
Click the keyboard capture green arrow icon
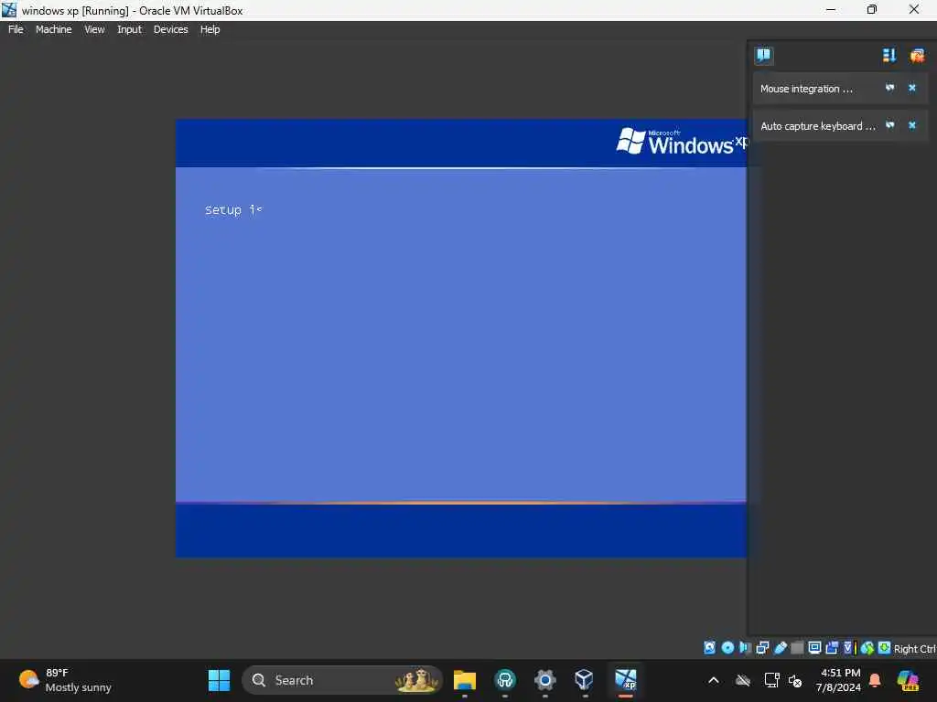tap(885, 648)
